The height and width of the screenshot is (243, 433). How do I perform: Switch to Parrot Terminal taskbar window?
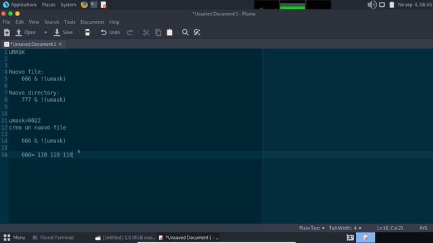tap(53, 238)
